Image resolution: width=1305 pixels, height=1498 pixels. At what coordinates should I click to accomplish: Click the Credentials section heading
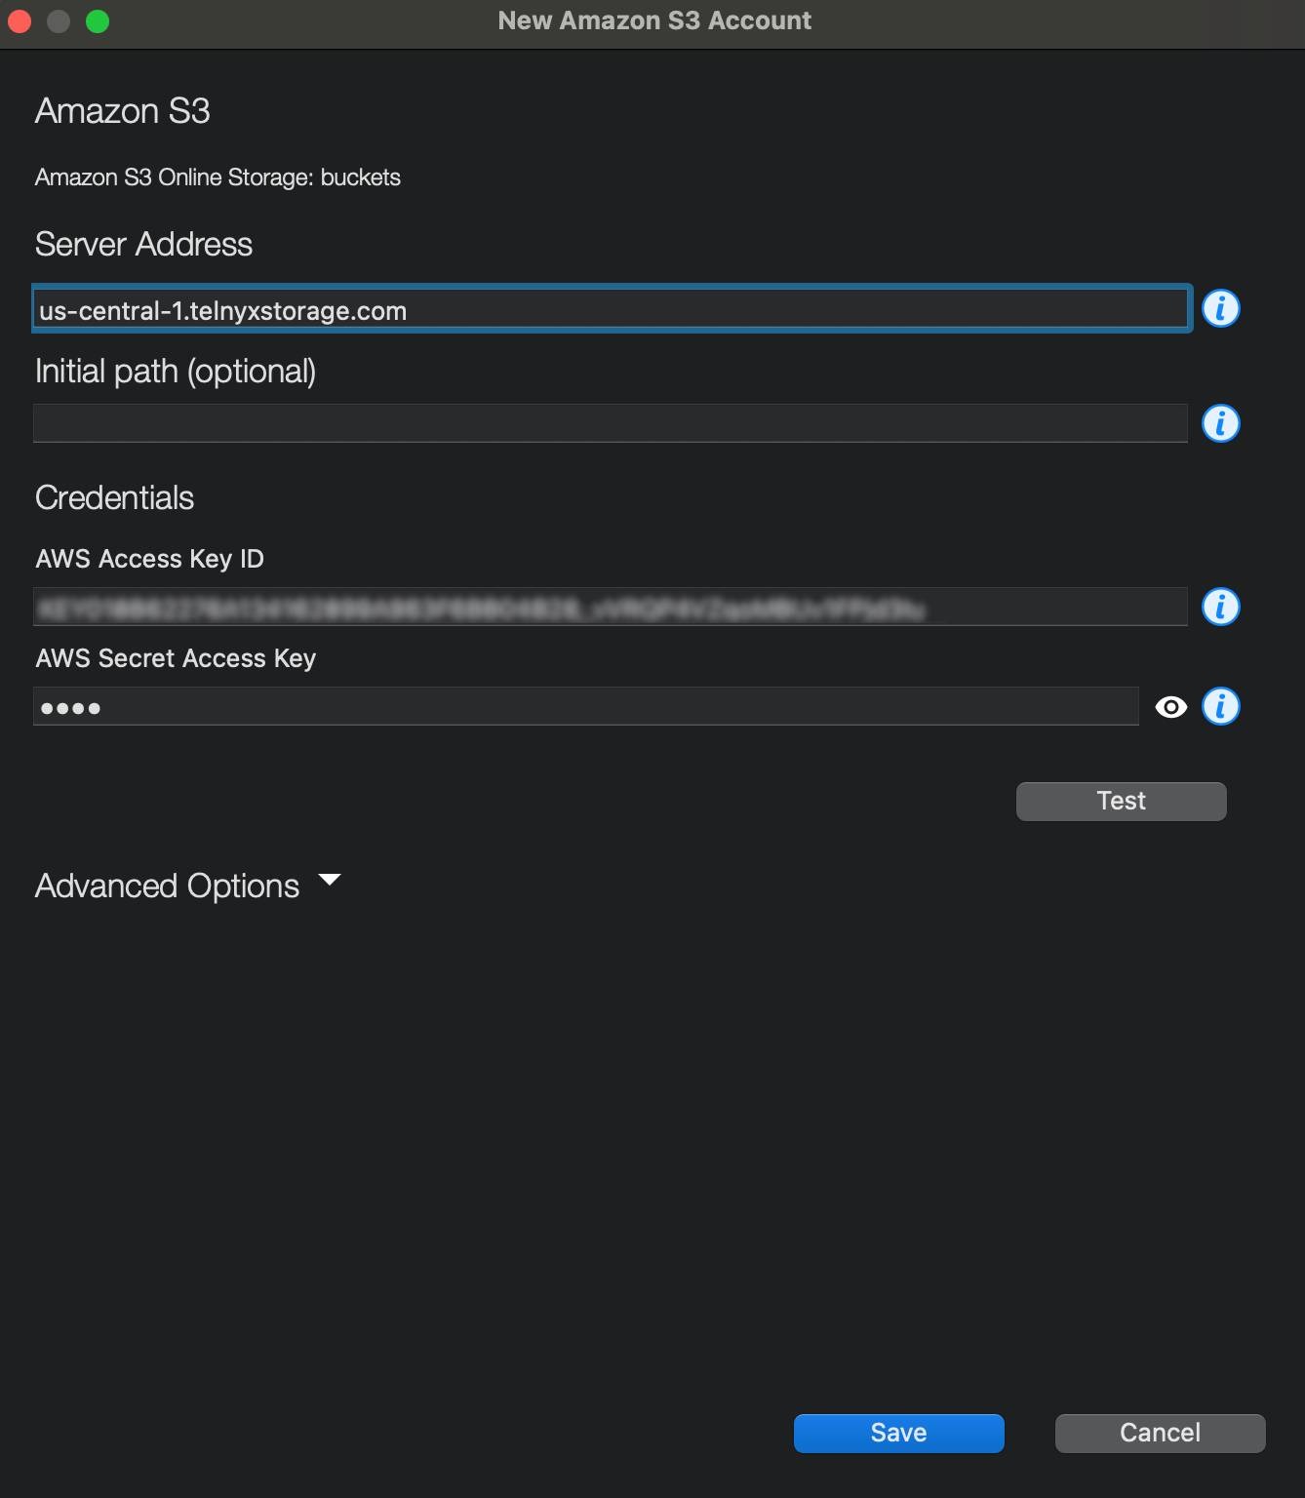click(x=114, y=497)
